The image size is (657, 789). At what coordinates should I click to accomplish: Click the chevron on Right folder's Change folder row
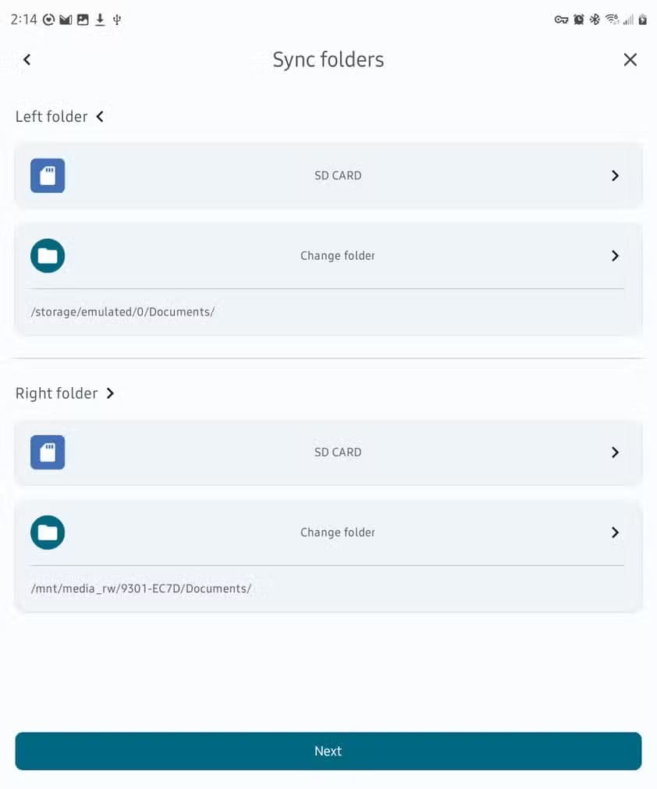pyautogui.click(x=615, y=531)
